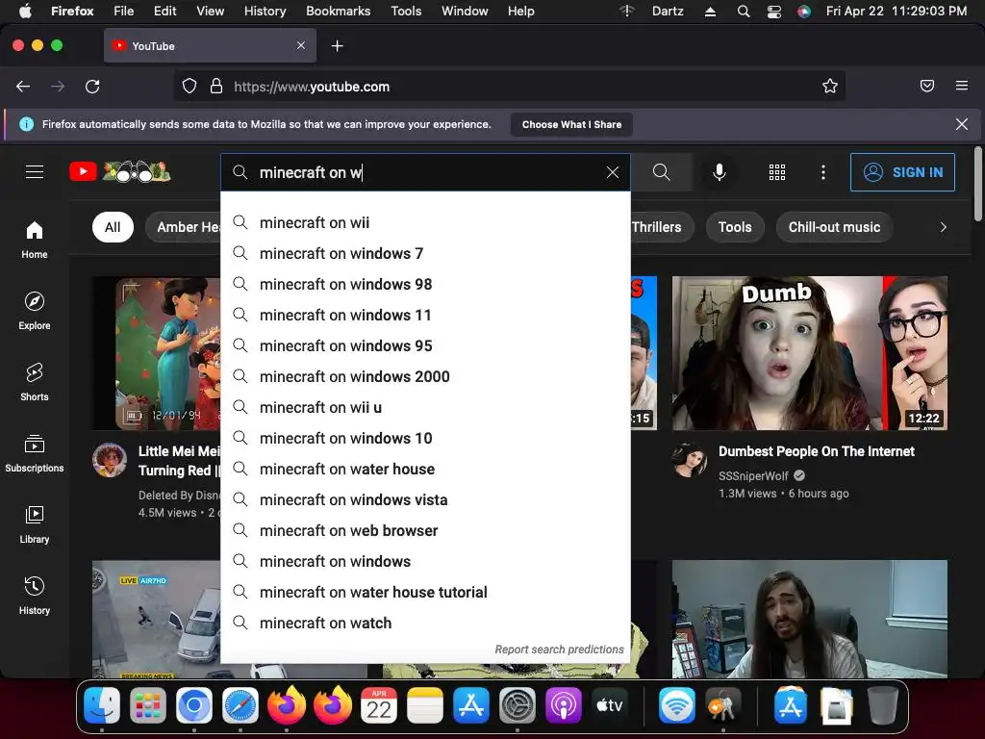Image resolution: width=985 pixels, height=739 pixels.
Task: Reload the page in Firefox
Action: click(92, 86)
